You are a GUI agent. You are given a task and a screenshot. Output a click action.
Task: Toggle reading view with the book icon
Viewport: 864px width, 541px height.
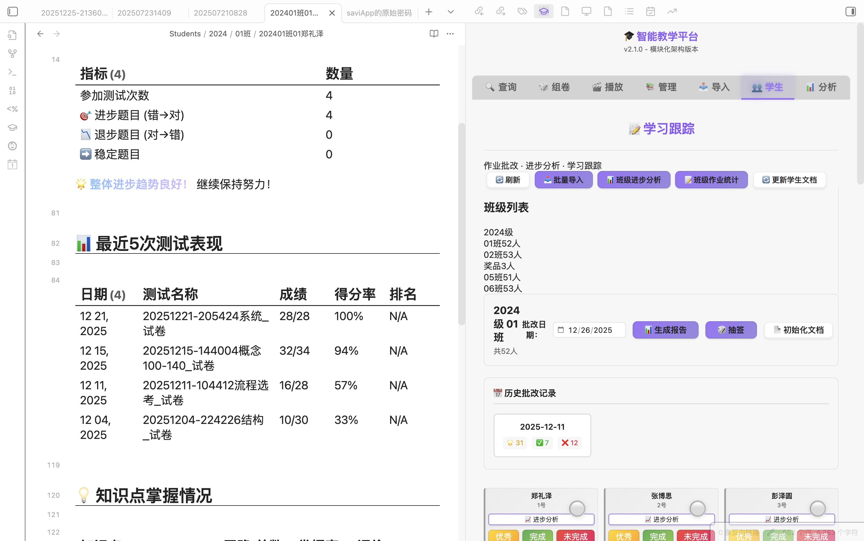click(x=433, y=33)
